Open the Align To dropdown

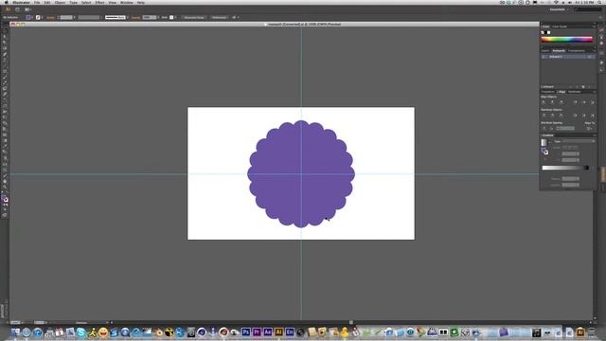(589, 129)
